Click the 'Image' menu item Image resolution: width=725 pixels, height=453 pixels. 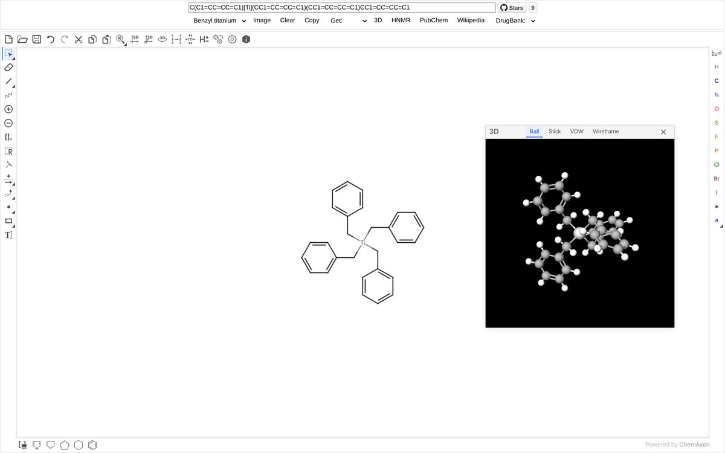point(262,20)
